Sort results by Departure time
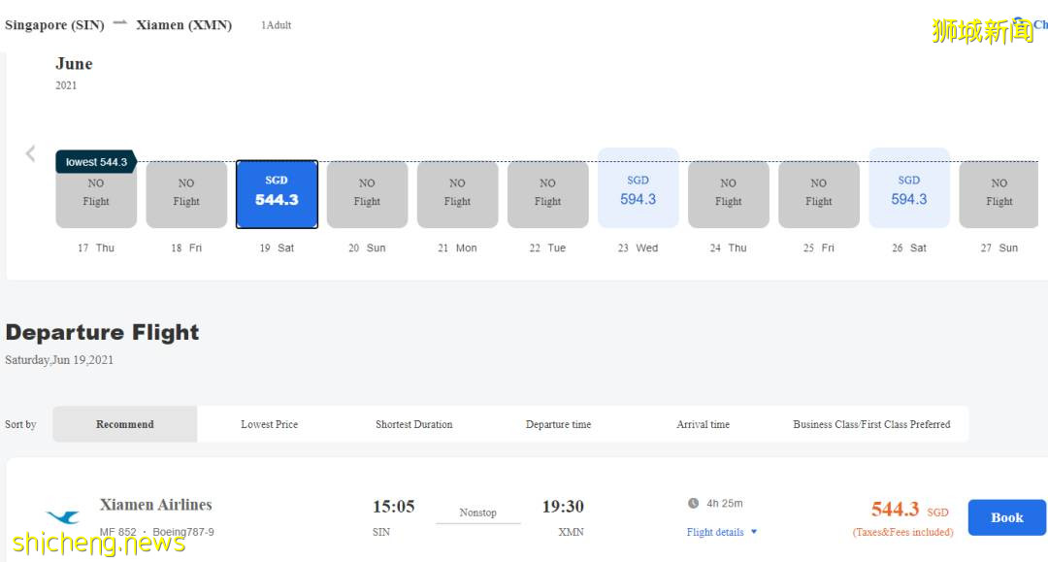This screenshot has width=1048, height=562. [558, 424]
